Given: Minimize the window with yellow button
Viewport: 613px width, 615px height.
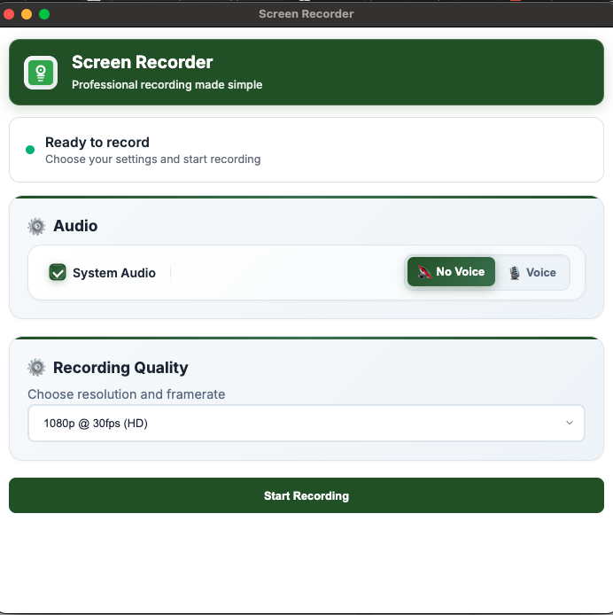Looking at the screenshot, I should [27, 14].
